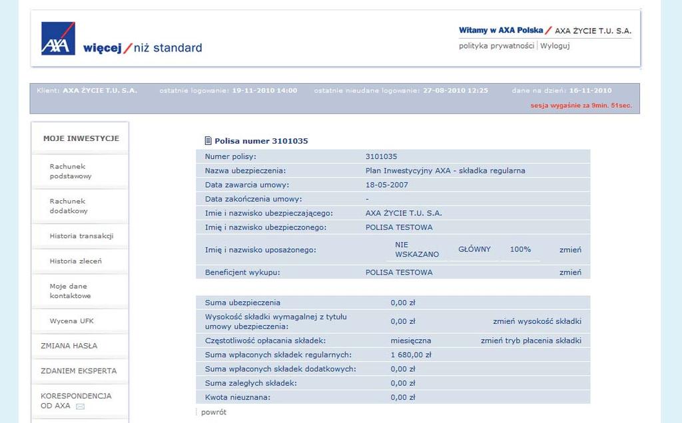Viewport: 682px width, 423px height.
Task: Open Historia zleceń menu item
Action: pyautogui.click(x=76, y=261)
